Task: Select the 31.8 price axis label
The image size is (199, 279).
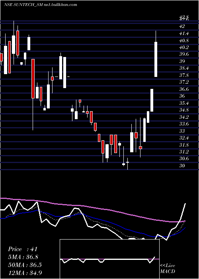Action: [x=184, y=145]
